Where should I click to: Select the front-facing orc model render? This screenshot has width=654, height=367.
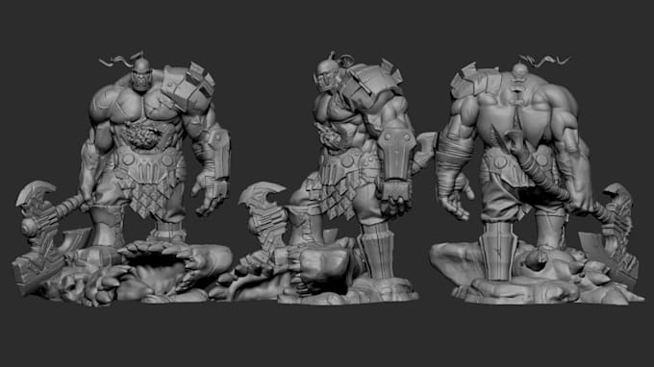click(123, 179)
